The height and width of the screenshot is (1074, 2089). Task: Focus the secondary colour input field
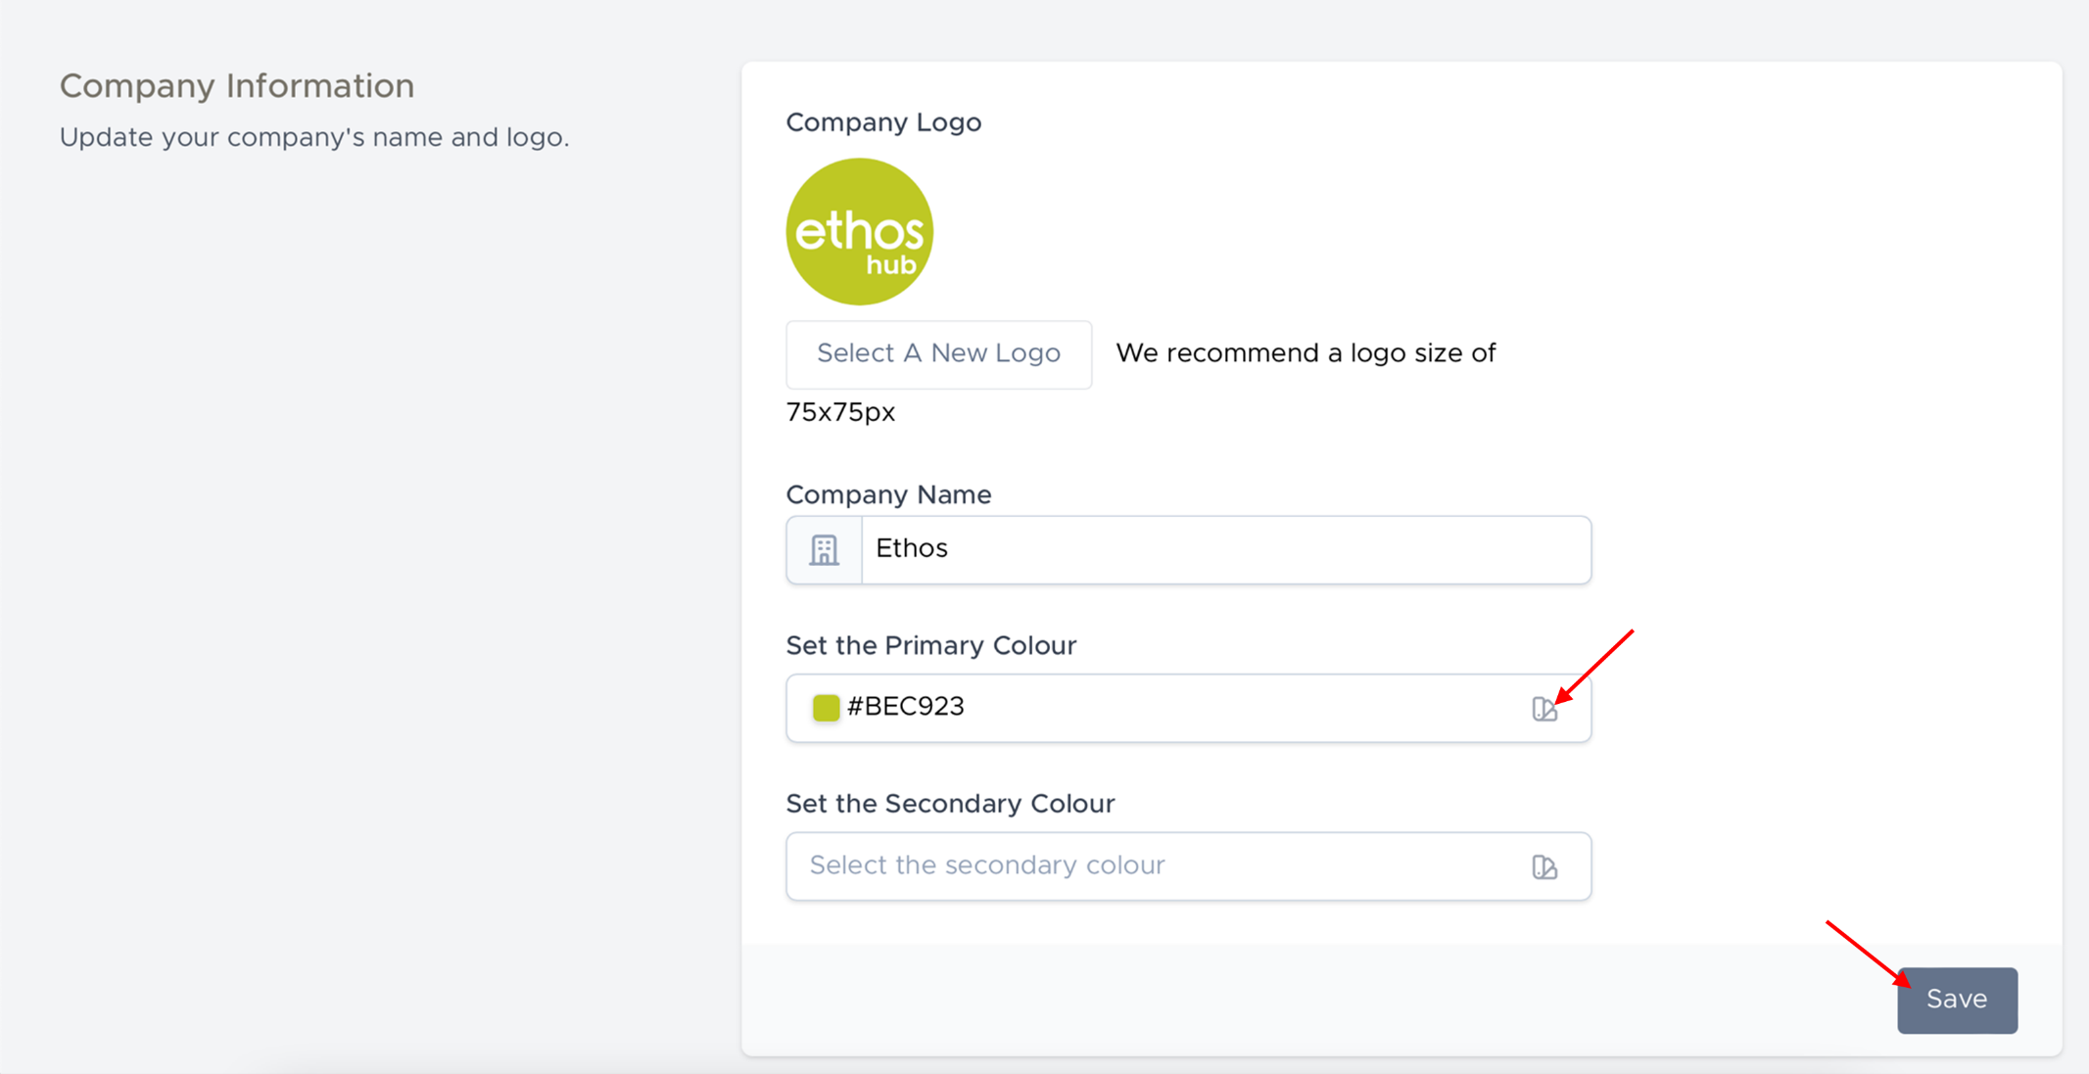(x=1156, y=866)
